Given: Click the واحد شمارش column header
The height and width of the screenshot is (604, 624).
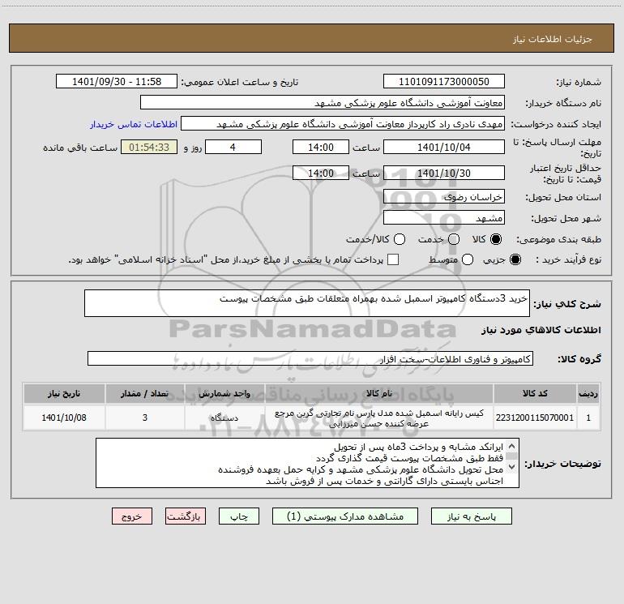Looking at the screenshot, I should coord(224,393).
